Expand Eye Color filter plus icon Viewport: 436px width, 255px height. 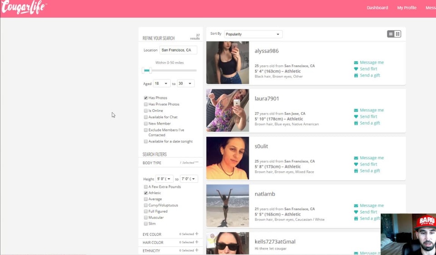[x=197, y=234]
